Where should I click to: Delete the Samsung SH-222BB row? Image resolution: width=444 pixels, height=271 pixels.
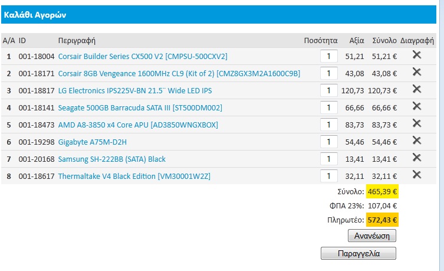click(416, 157)
